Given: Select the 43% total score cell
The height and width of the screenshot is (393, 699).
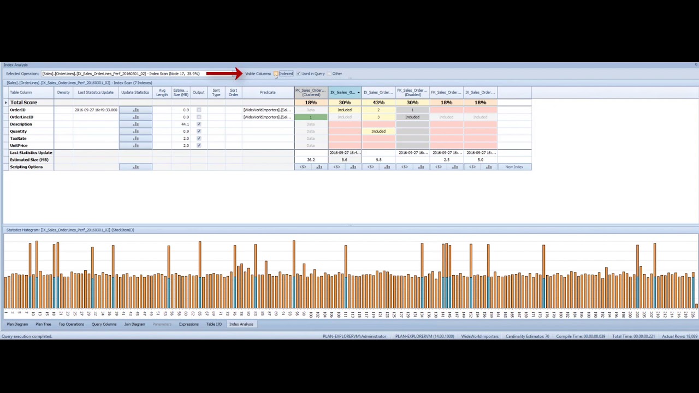Looking at the screenshot, I should (378, 103).
